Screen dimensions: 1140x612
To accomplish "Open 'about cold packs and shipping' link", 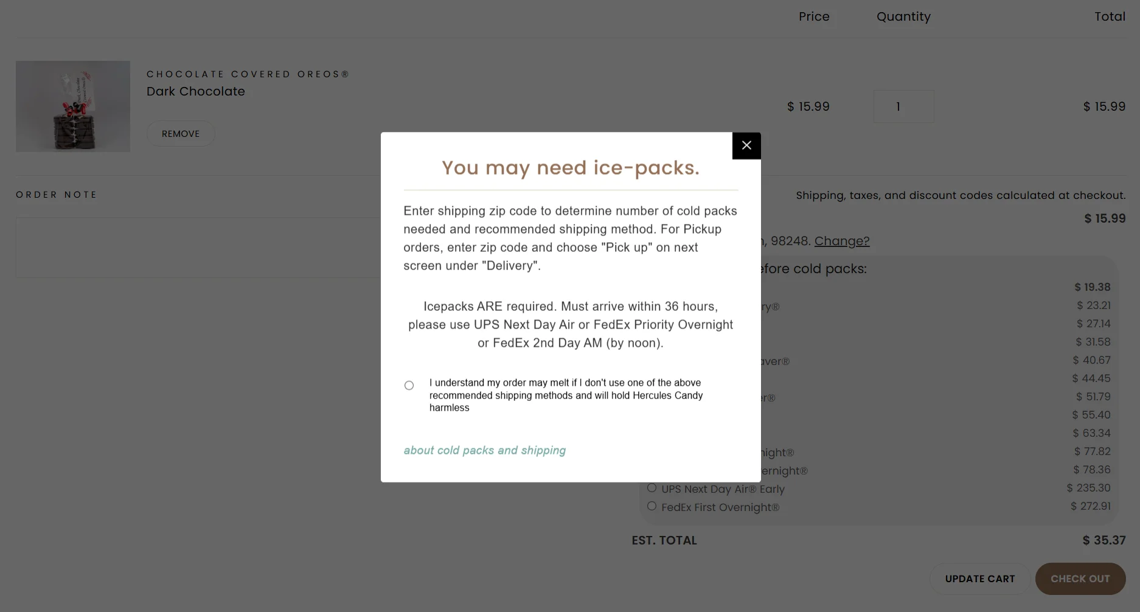I will point(485,450).
